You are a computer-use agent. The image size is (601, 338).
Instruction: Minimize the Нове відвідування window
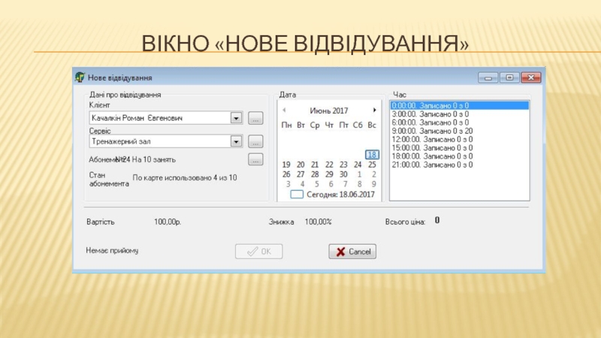(490, 77)
